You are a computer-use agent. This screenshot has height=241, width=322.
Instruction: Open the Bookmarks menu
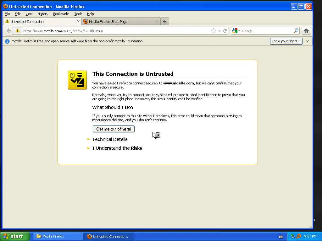click(x=61, y=14)
